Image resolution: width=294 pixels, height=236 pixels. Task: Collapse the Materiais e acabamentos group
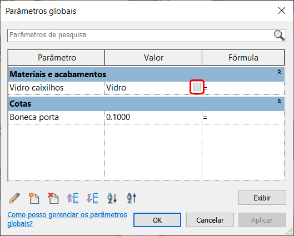[x=279, y=72]
